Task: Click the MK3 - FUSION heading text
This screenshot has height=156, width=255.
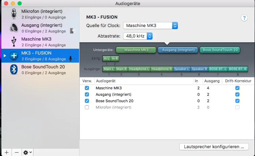Action: tap(102, 17)
